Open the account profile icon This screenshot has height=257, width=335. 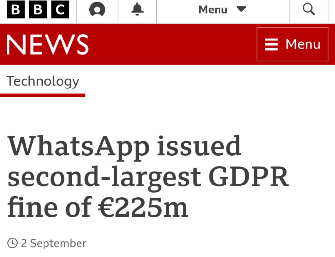(x=97, y=10)
